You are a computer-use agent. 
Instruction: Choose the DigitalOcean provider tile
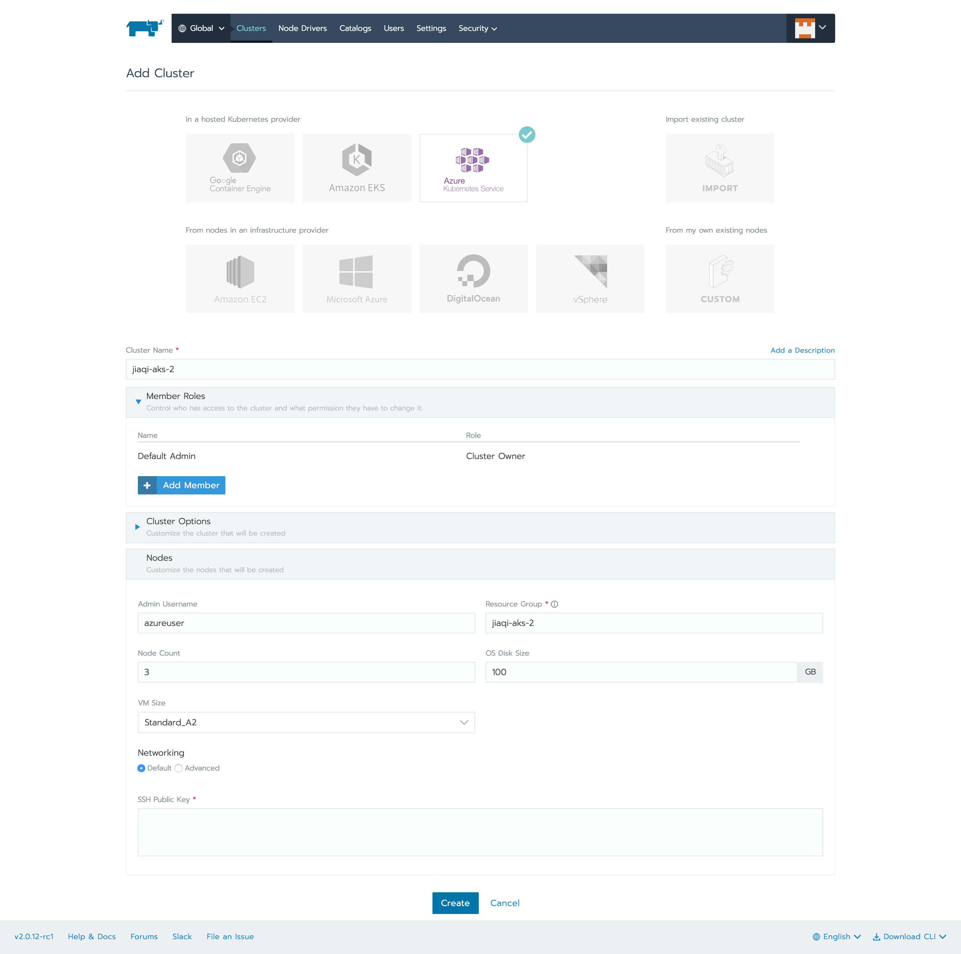tap(473, 279)
